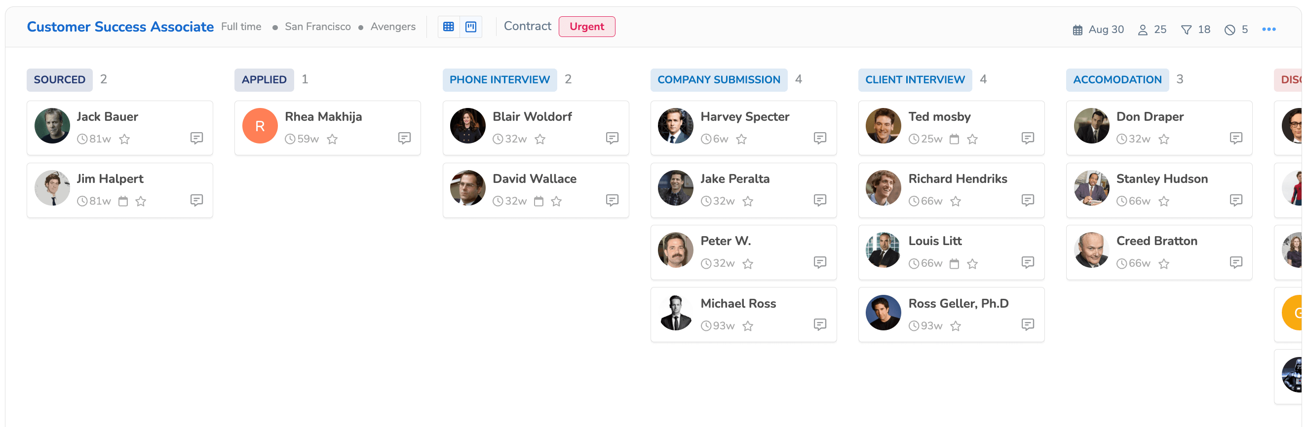This screenshot has height=427, width=1306.
Task: Select the Sourced stage label
Action: (x=59, y=79)
